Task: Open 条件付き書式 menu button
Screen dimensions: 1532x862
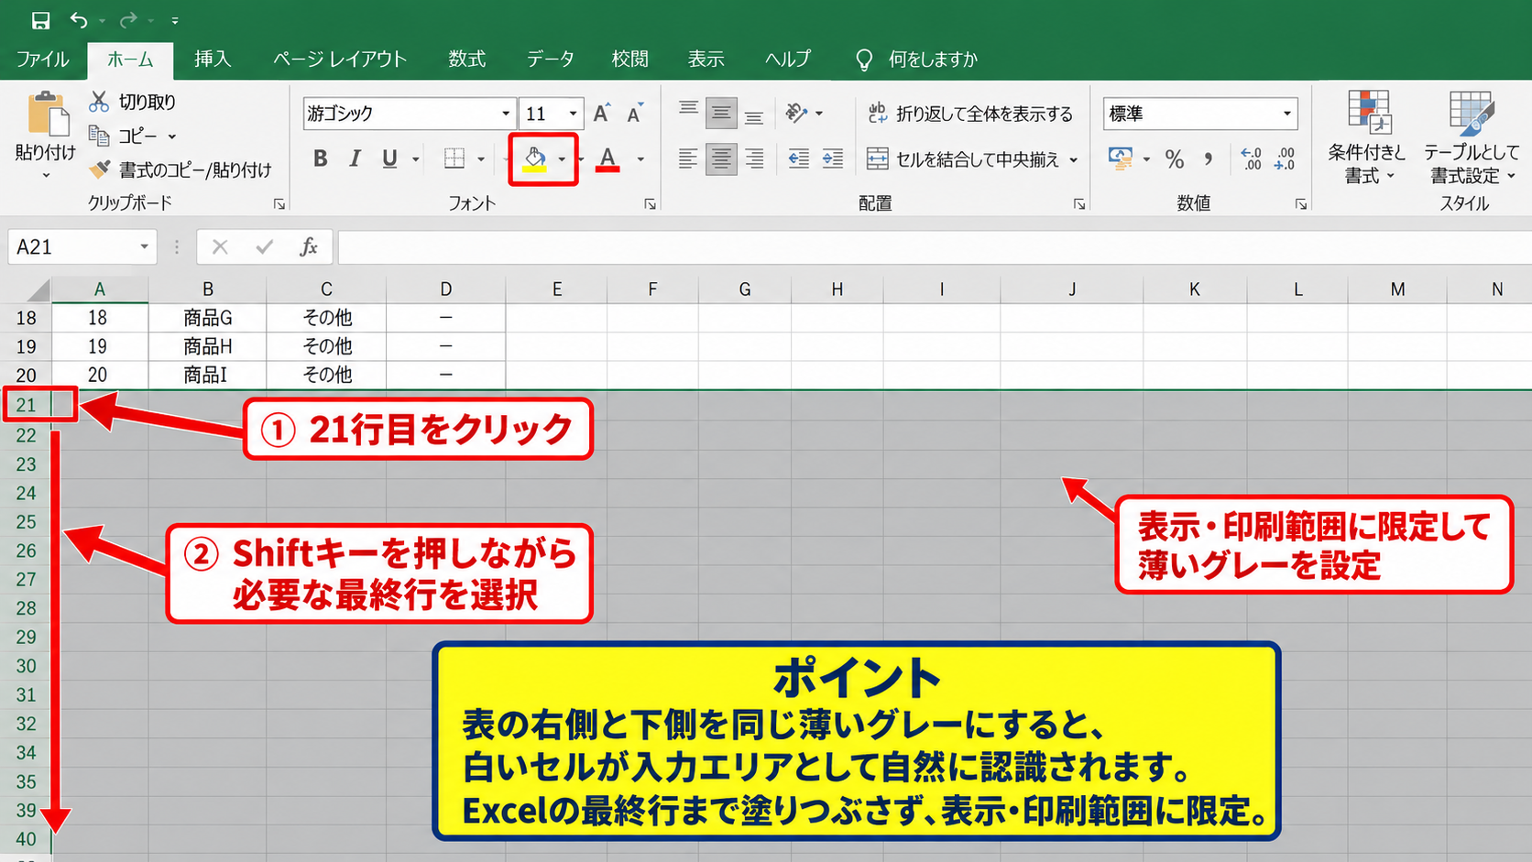Action: tap(1367, 138)
